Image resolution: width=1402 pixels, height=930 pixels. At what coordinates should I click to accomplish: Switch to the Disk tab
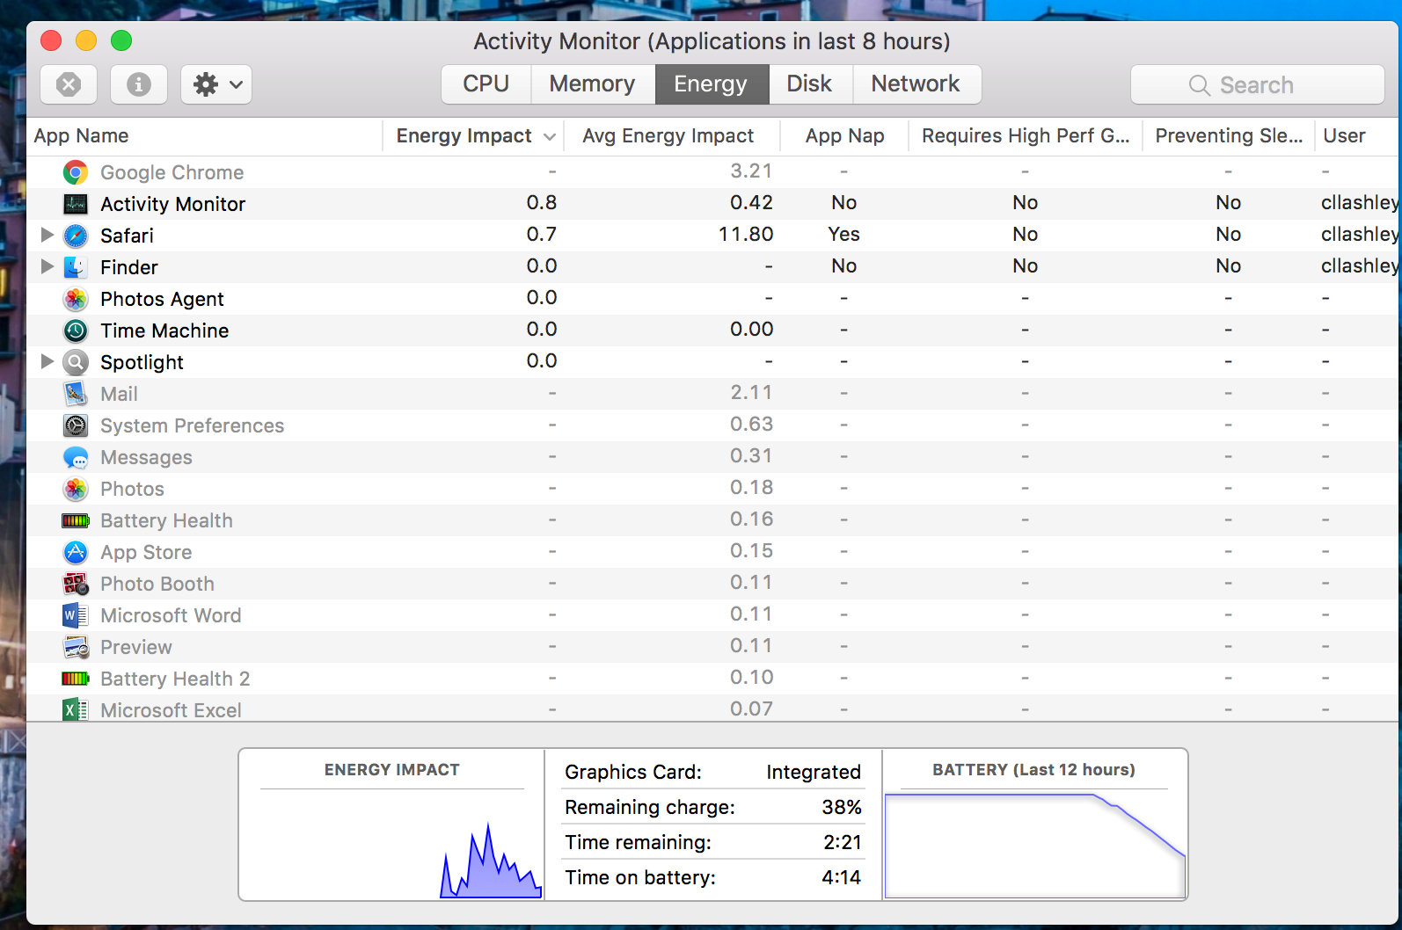point(810,84)
